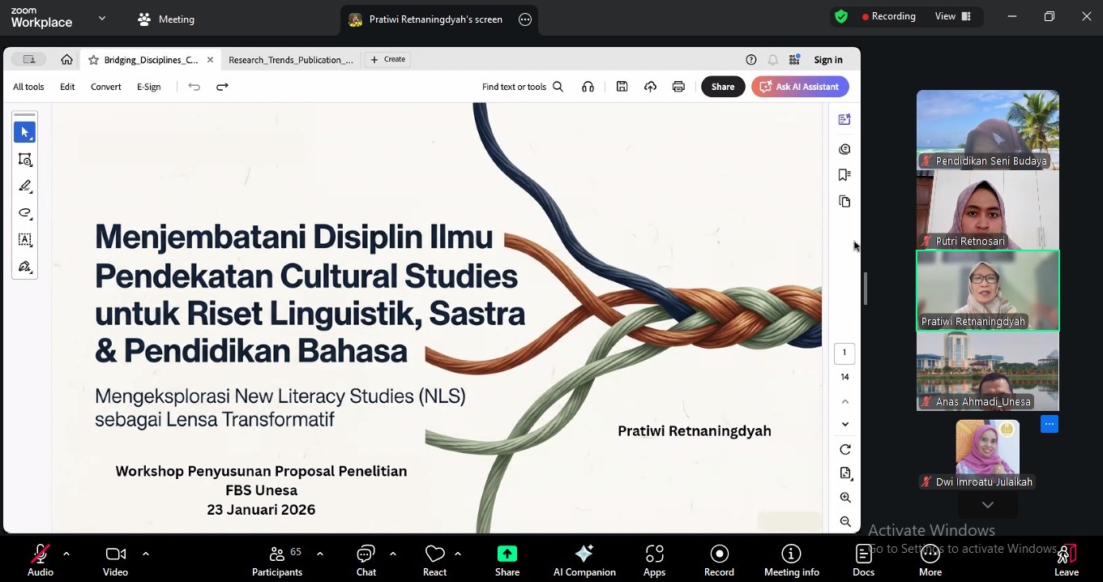Open the Chat panel

click(x=366, y=560)
